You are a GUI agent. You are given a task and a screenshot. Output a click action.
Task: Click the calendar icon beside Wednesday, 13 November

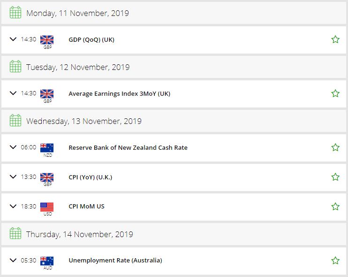(x=15, y=120)
